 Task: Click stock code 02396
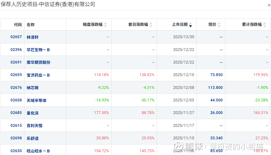[16, 50]
